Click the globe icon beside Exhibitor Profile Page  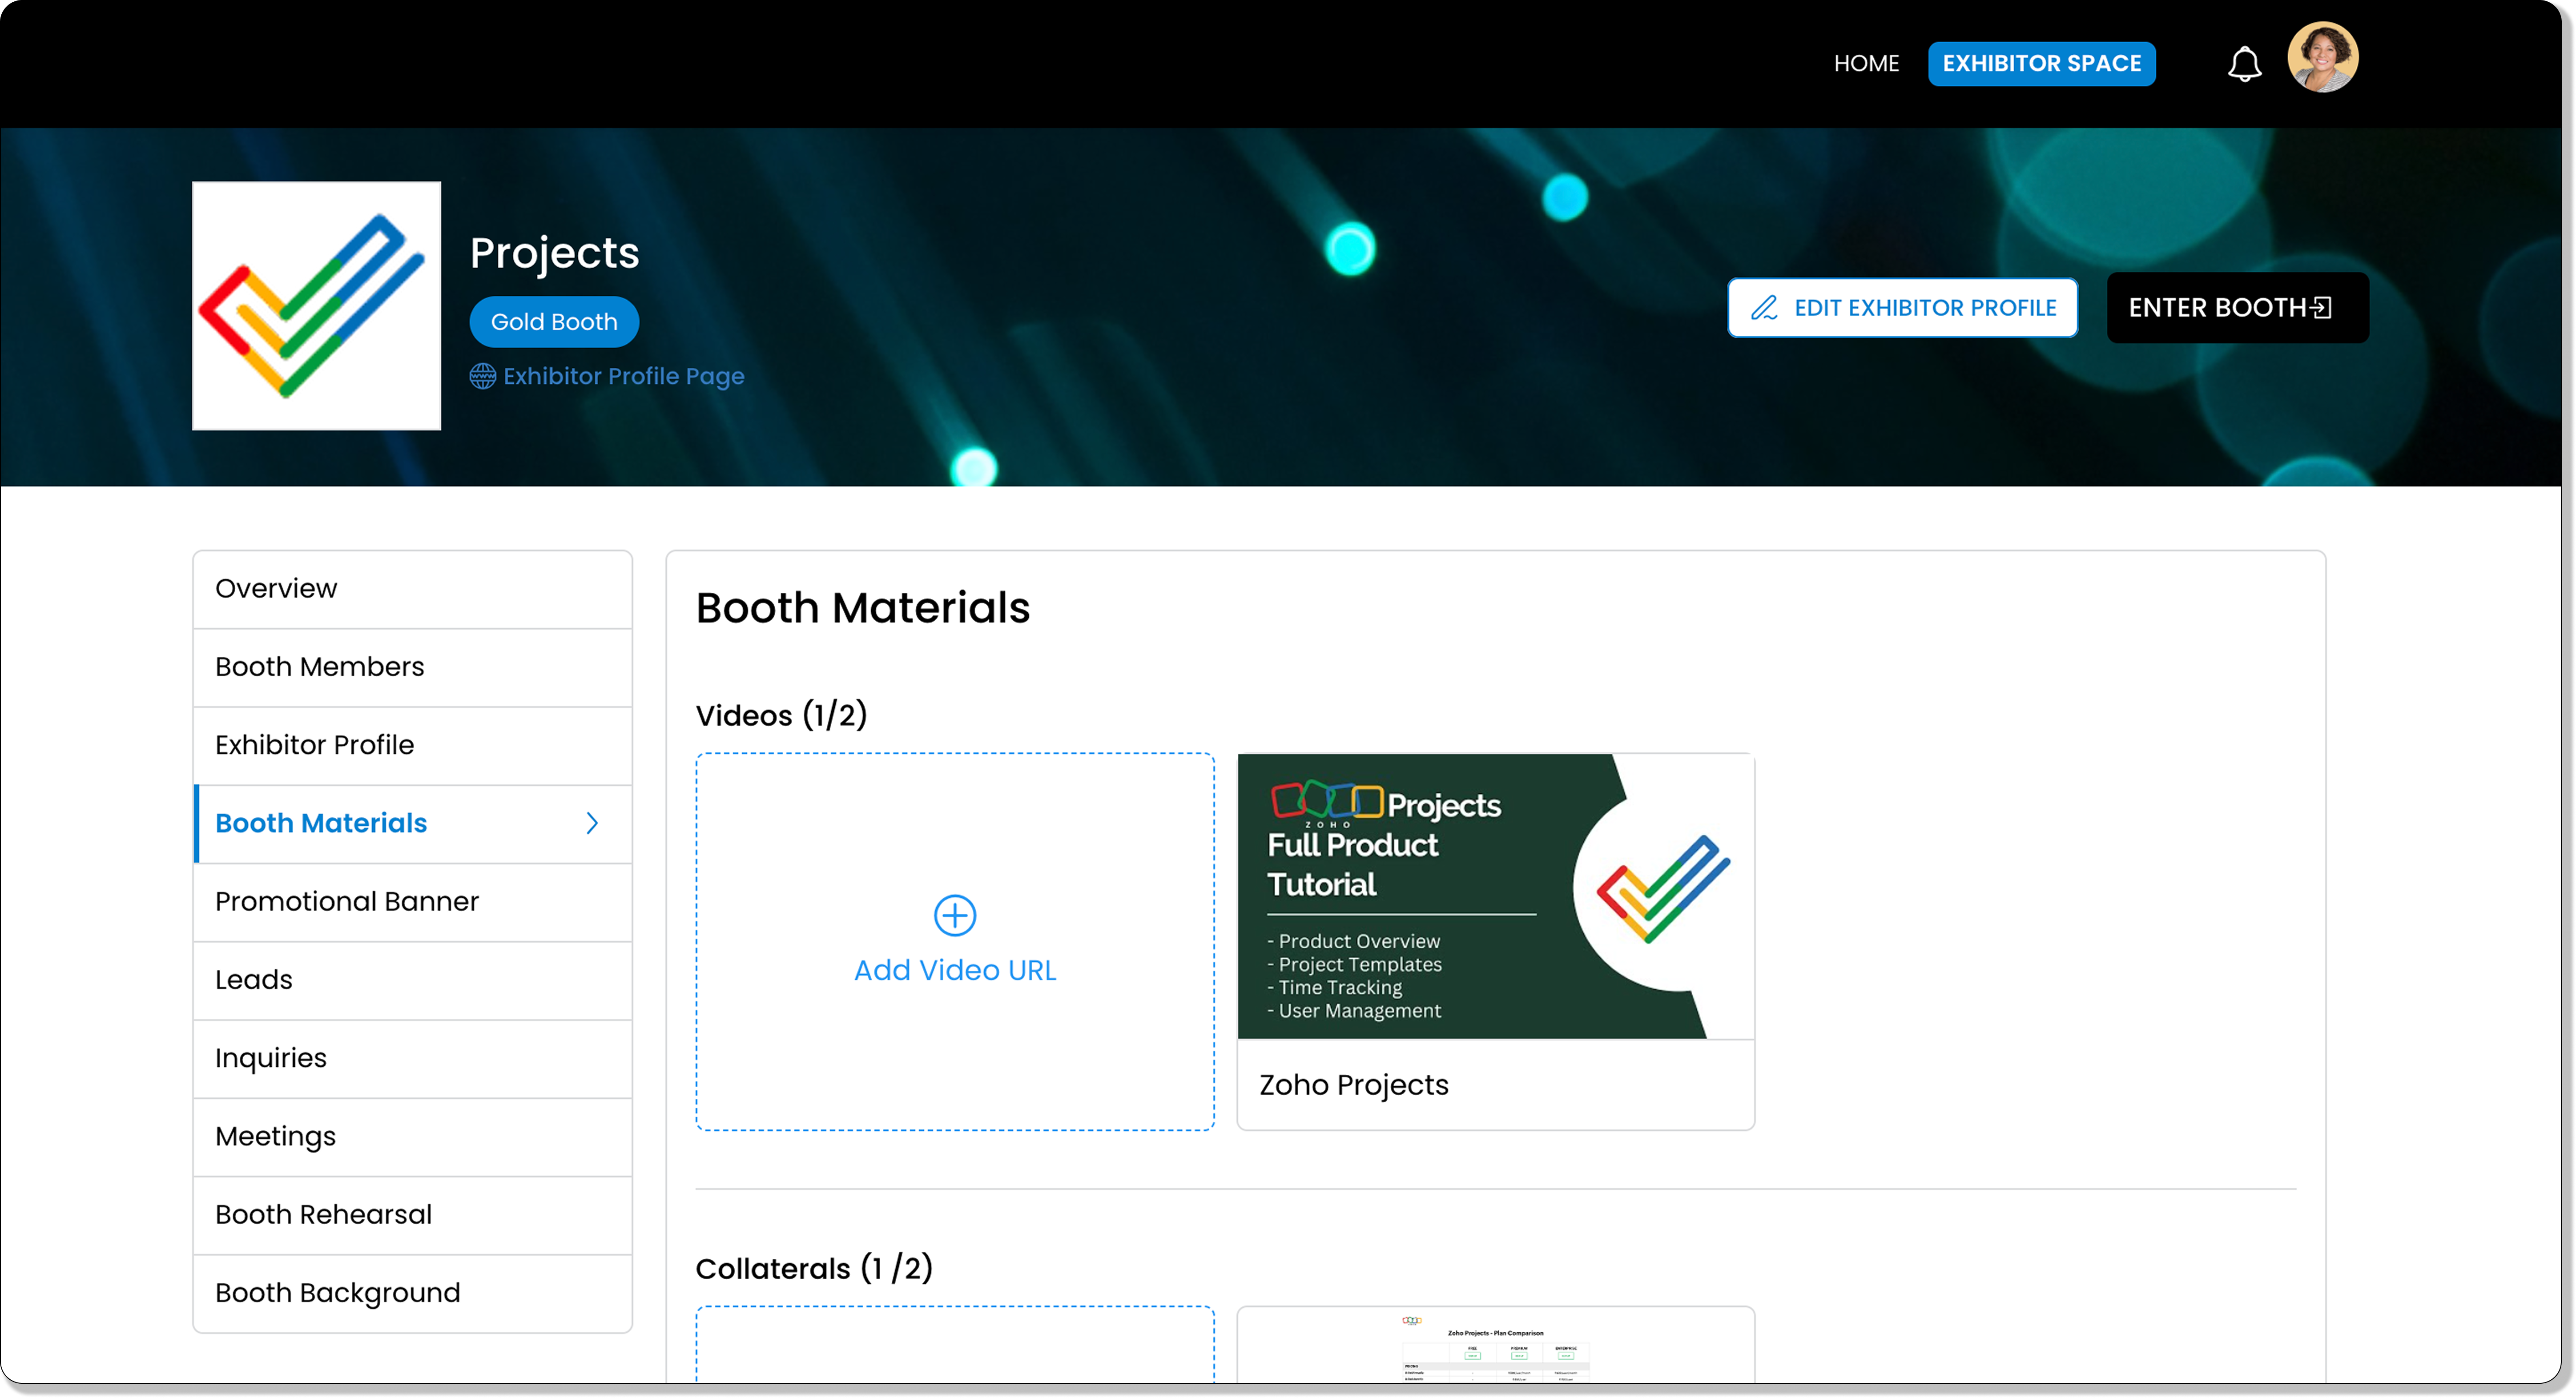483,376
